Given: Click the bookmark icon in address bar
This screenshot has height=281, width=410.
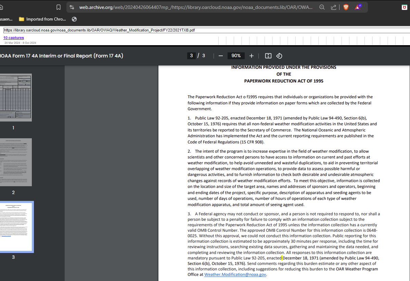Looking at the screenshot, I should (x=59, y=7).
